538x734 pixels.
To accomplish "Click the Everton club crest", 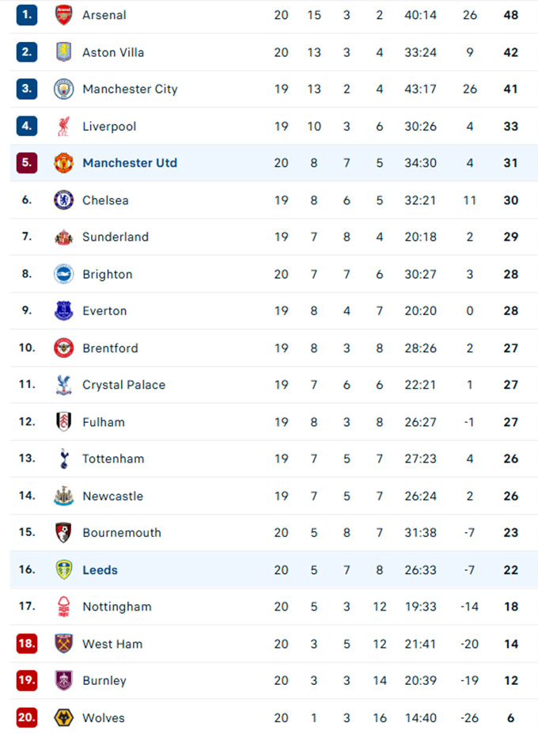I will 63,311.
